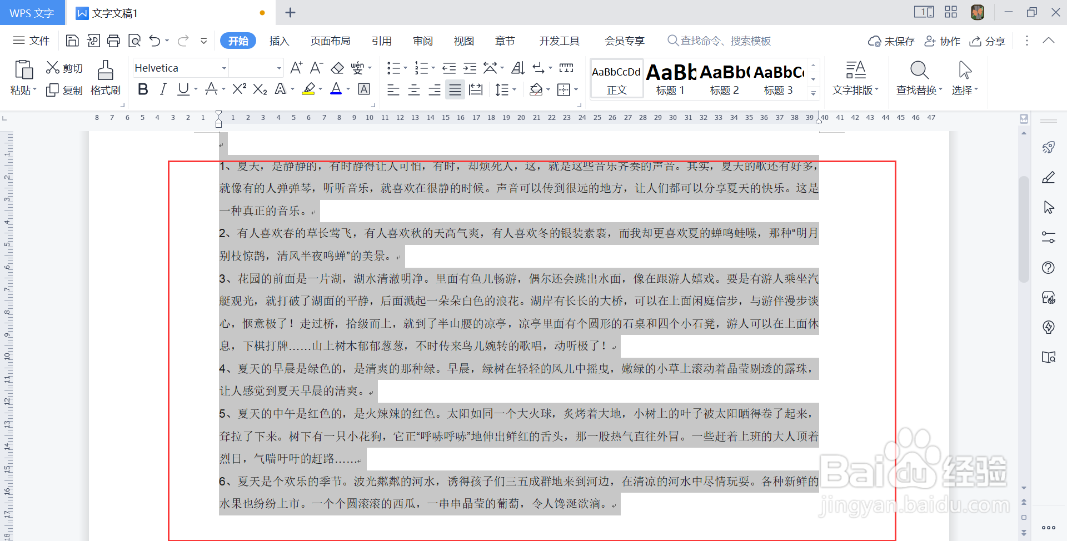Select the format painter tool 格式刷

[x=105, y=77]
